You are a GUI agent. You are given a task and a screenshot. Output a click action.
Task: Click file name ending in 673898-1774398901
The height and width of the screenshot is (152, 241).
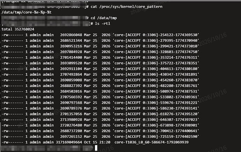[x=156, y=125]
